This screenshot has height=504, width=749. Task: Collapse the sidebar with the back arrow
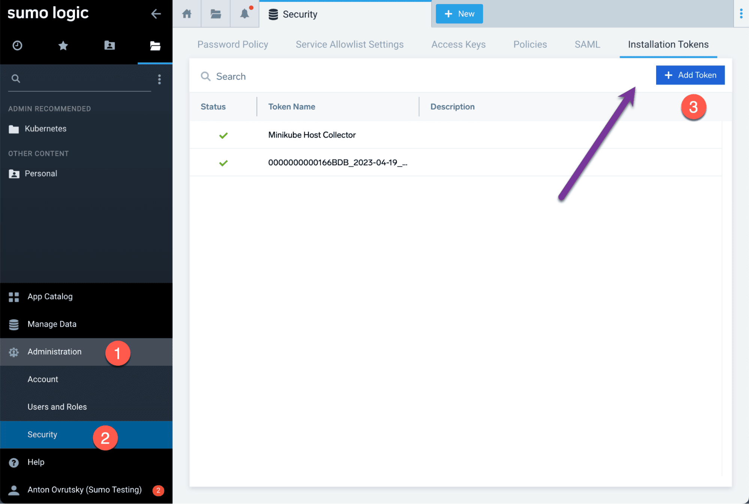(x=156, y=14)
